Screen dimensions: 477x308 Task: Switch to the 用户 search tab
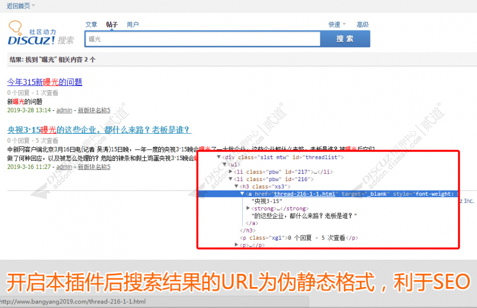[133, 24]
